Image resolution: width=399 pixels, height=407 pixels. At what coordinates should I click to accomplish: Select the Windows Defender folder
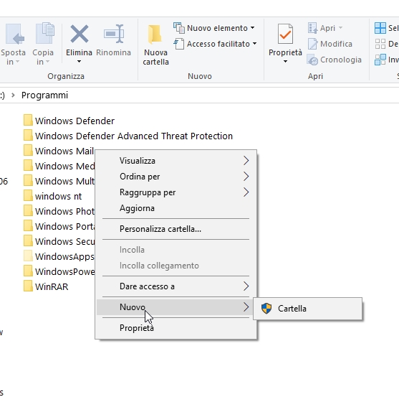(69, 121)
